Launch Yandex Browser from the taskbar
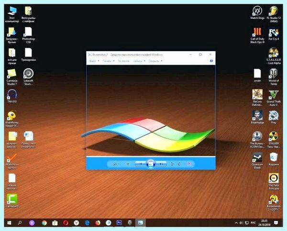This screenshot has width=287, height=231. point(77,223)
